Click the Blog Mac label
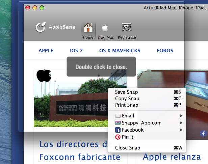This screenshot has height=164, width=208. pyautogui.click(x=106, y=37)
